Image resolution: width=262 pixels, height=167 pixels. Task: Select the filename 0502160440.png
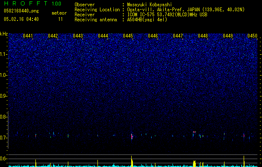(x=21, y=11)
